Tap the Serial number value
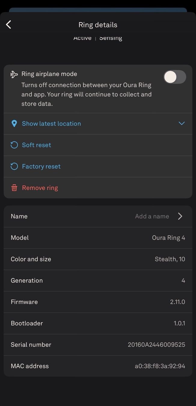 pos(156,345)
